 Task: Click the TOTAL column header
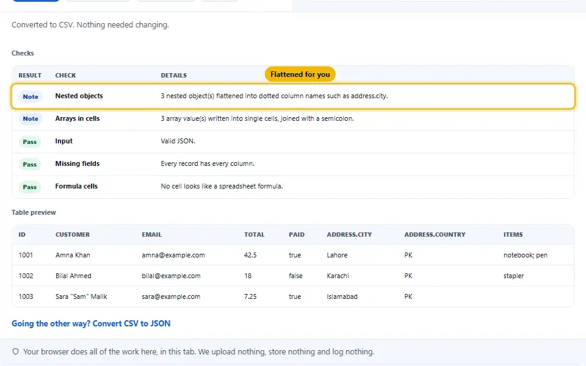[254, 234]
